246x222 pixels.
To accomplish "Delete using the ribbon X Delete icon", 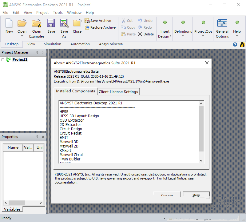I will click(x=140, y=34).
